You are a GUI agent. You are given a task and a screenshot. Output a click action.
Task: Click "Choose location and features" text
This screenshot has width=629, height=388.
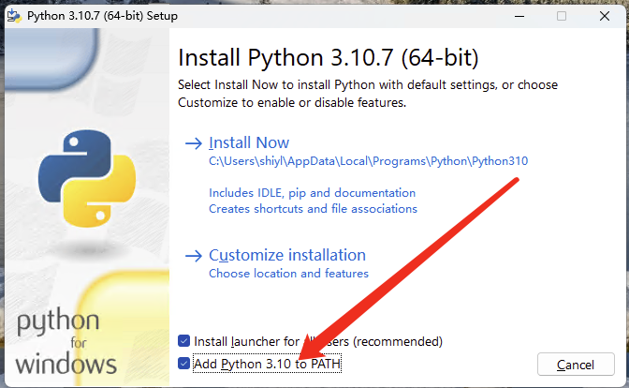(288, 274)
